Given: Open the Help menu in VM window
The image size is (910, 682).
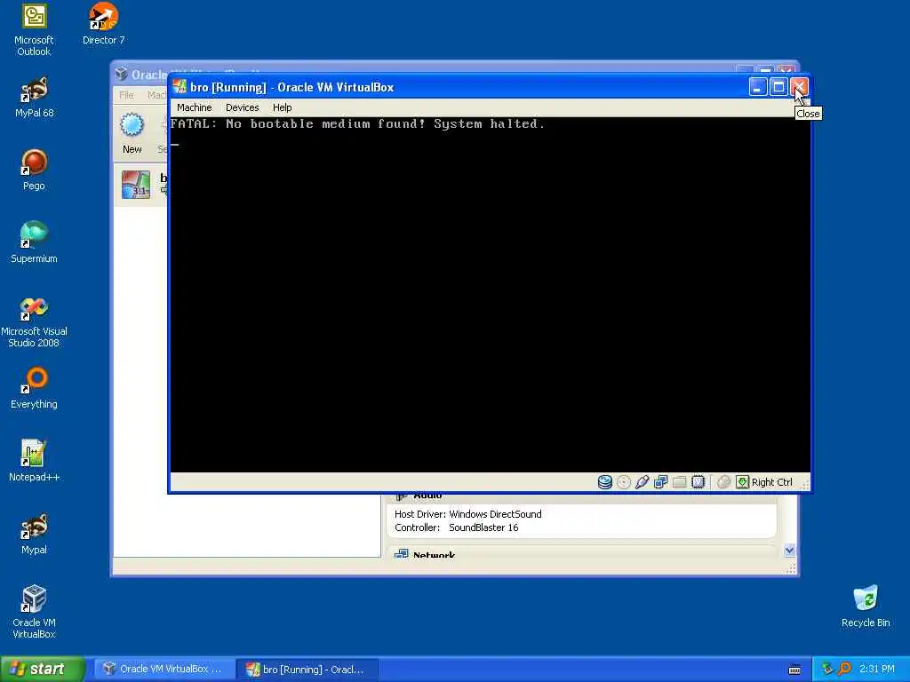Looking at the screenshot, I should [282, 107].
